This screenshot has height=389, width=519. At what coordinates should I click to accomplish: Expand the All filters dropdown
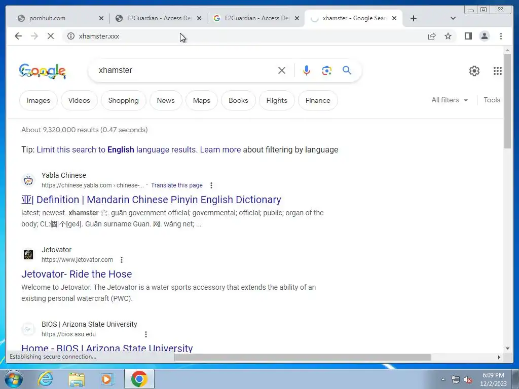click(x=450, y=100)
